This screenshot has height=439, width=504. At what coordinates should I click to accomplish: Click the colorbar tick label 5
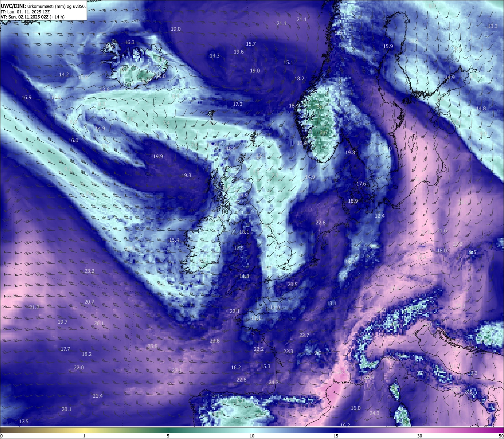(168, 436)
